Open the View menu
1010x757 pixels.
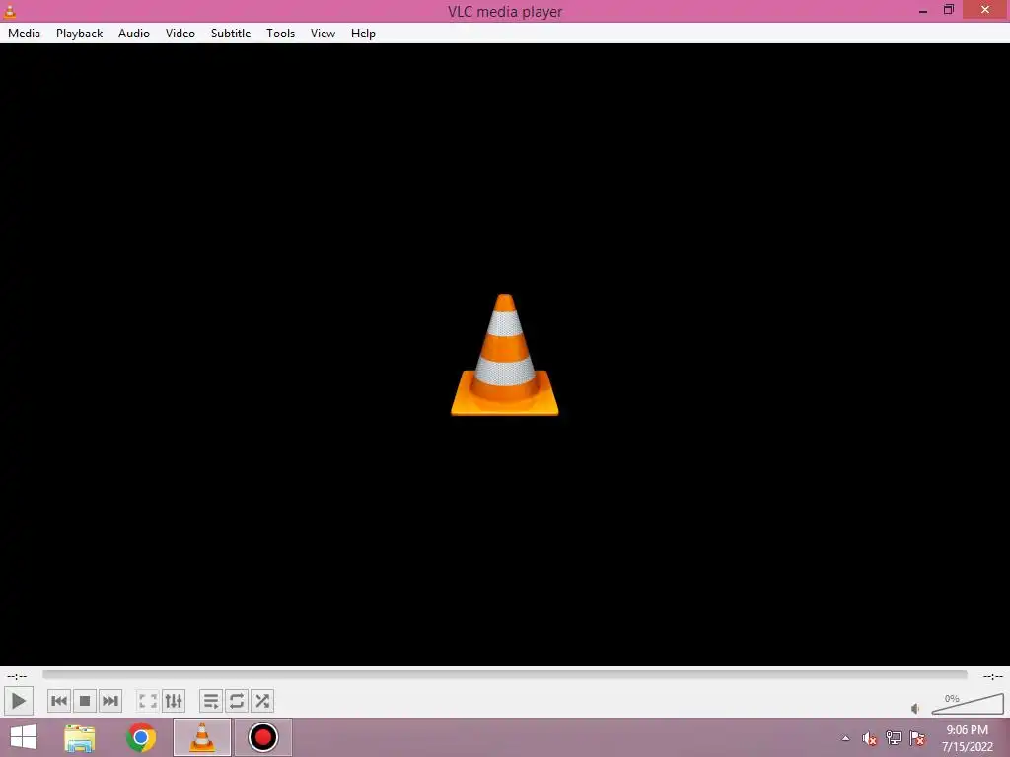coord(323,34)
